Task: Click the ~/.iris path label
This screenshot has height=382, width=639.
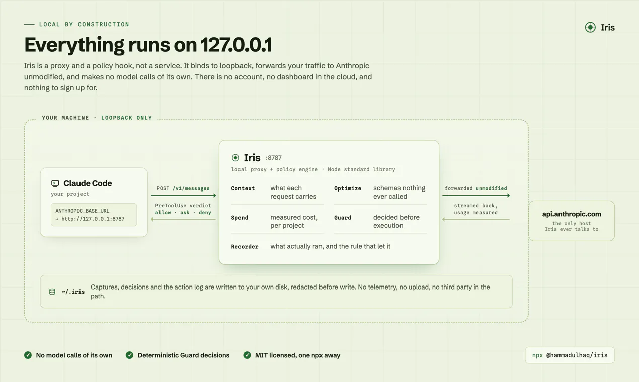Action: [73, 292]
